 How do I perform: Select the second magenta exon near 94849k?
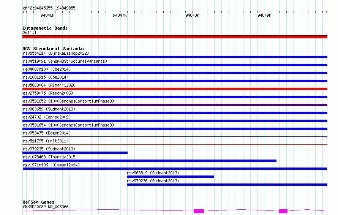(x=283, y=211)
